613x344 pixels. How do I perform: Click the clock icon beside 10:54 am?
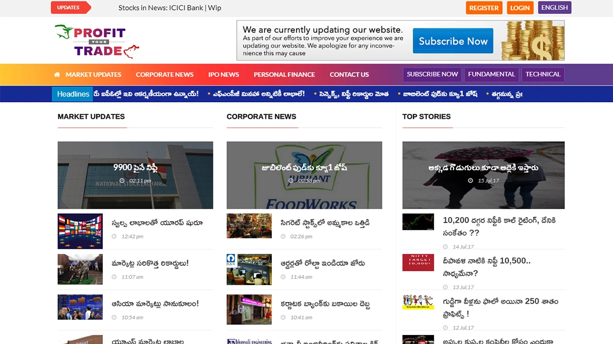coord(114,318)
